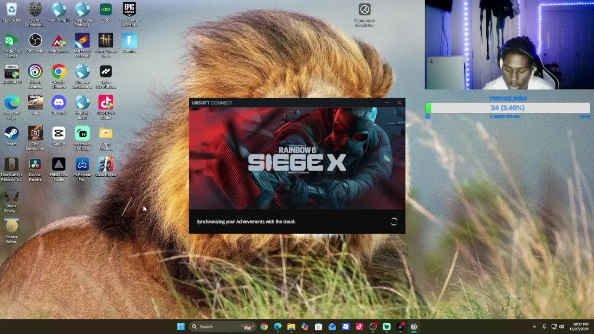This screenshot has height=334, width=594.
Task: Open File Explorer from the taskbar
Action: coord(291,327)
